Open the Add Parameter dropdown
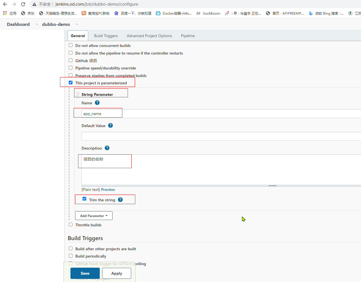The image size is (361, 282). (x=94, y=216)
